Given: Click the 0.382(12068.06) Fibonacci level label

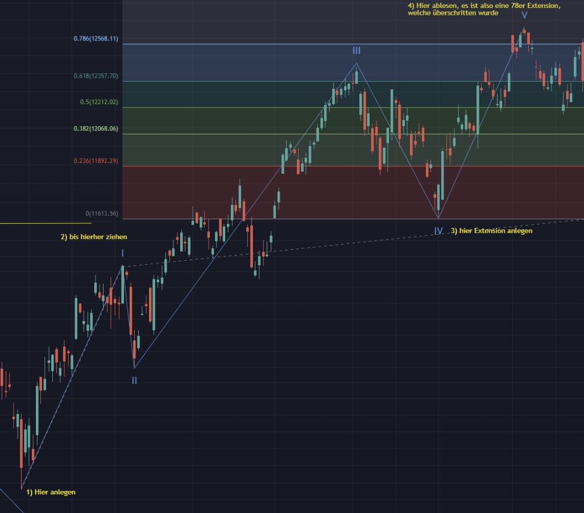Looking at the screenshot, I should [96, 129].
